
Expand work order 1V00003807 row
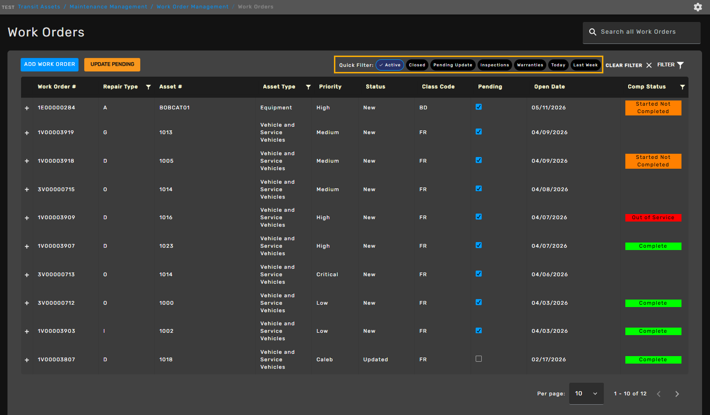coord(27,360)
